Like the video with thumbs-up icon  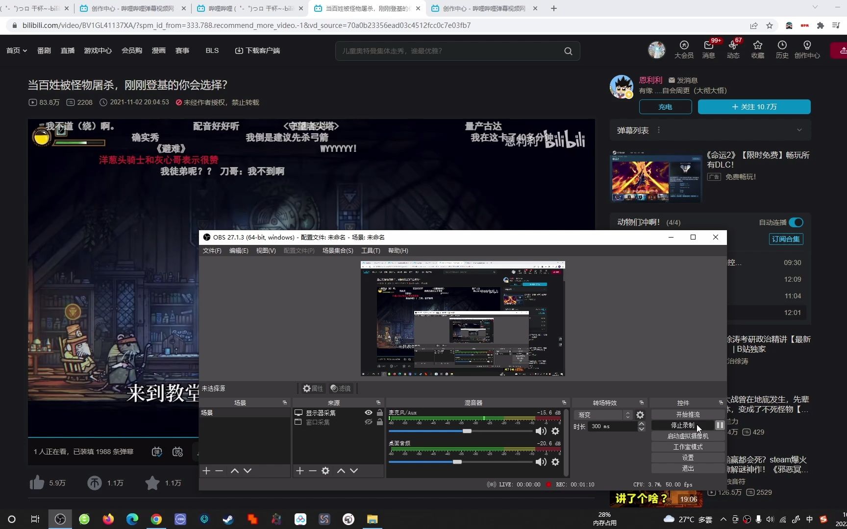[x=37, y=483]
